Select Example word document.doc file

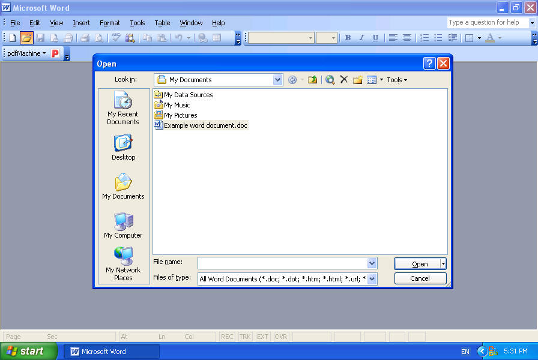click(205, 125)
